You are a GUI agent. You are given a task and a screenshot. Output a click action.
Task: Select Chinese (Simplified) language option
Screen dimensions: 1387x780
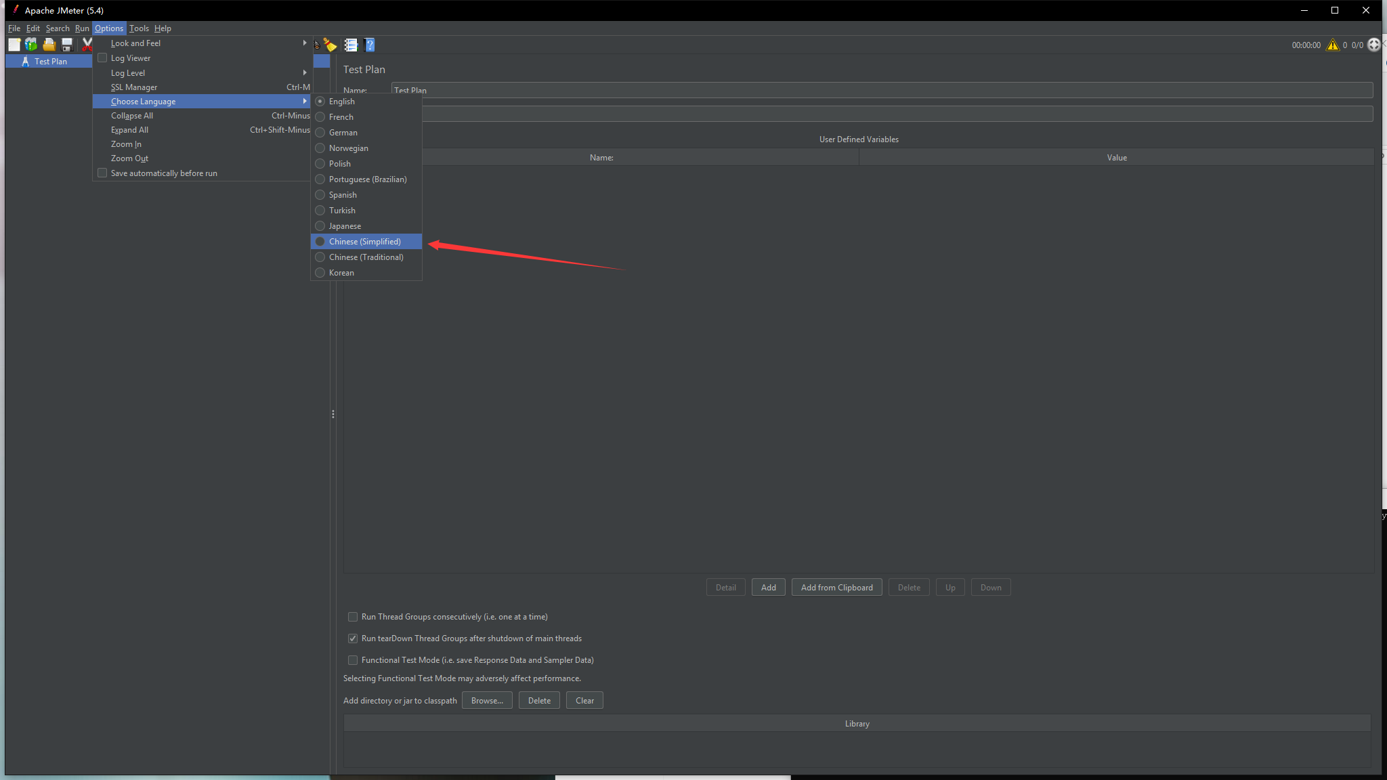click(364, 242)
